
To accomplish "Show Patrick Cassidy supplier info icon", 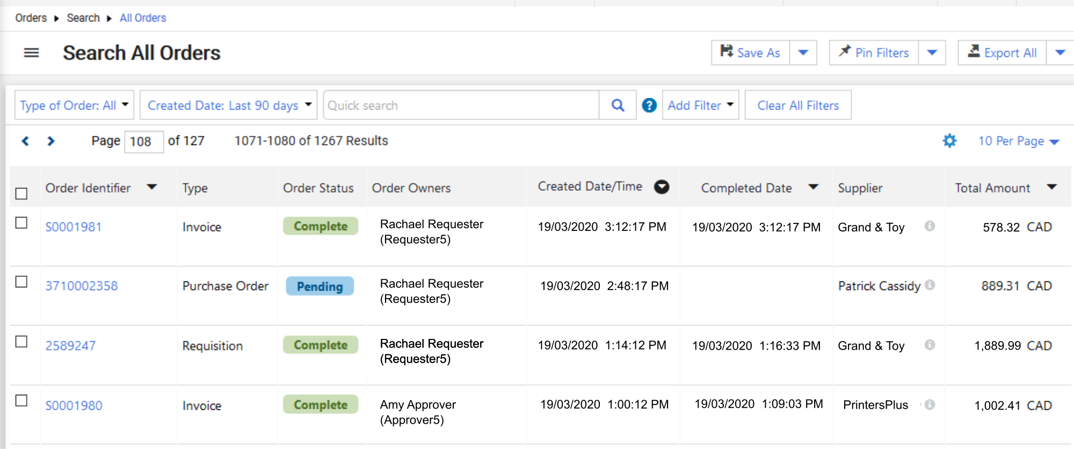I will click(x=930, y=285).
